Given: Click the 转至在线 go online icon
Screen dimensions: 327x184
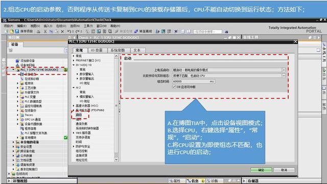Looking at the screenshot, I should (116, 31).
